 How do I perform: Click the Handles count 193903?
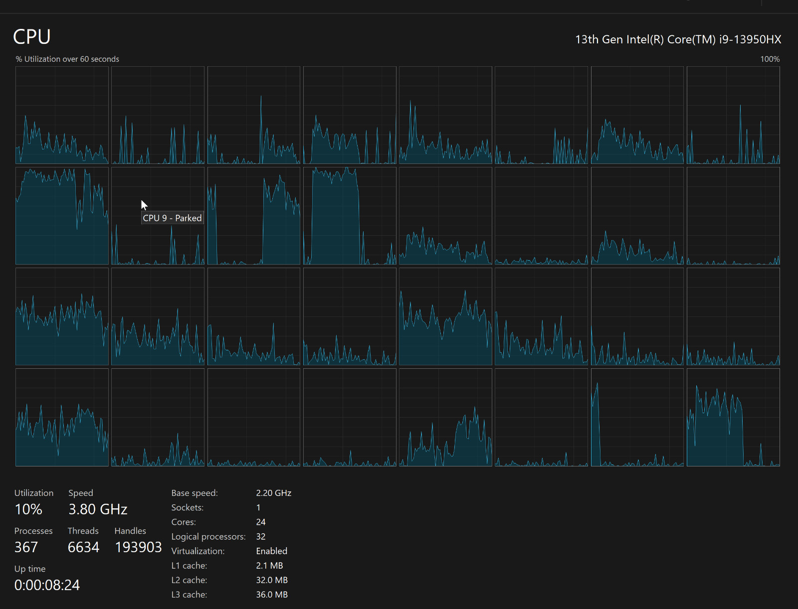pos(138,547)
